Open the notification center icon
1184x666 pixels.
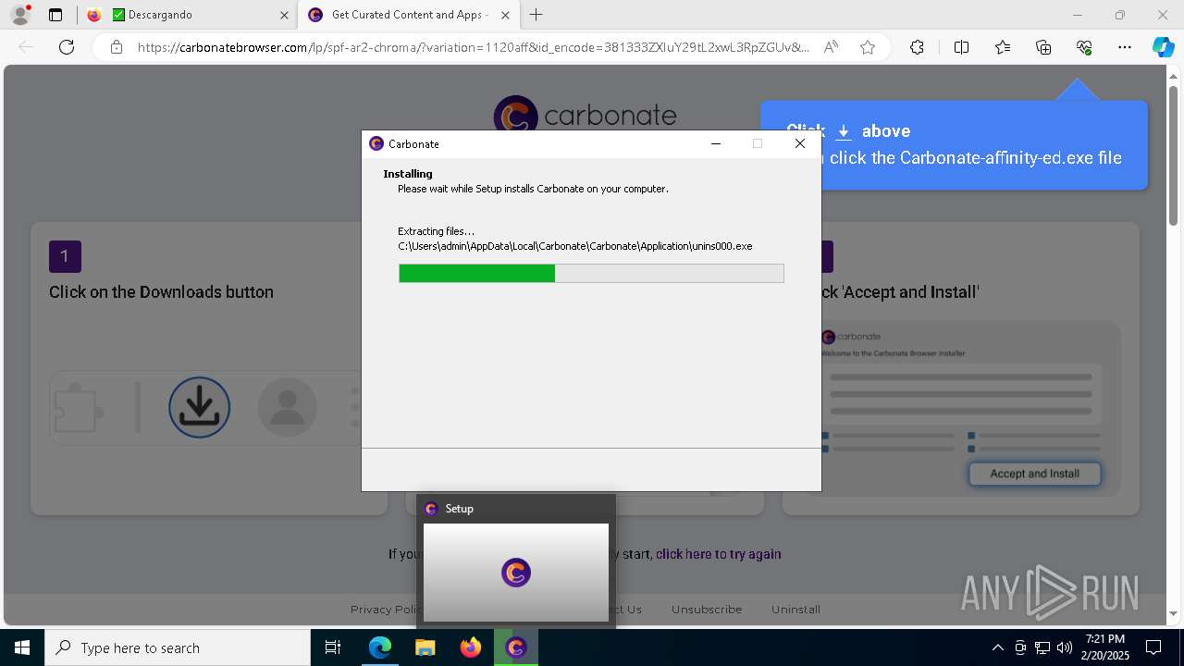pos(1153,647)
